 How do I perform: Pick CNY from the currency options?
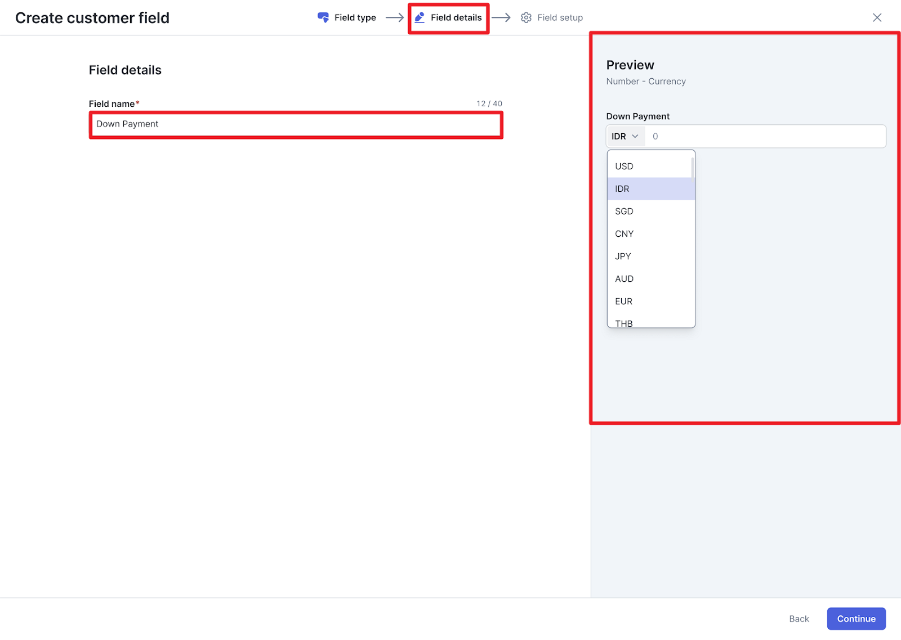tap(624, 234)
